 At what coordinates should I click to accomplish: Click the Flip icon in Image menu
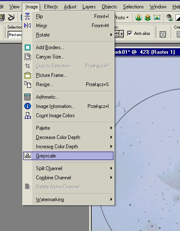(28, 16)
